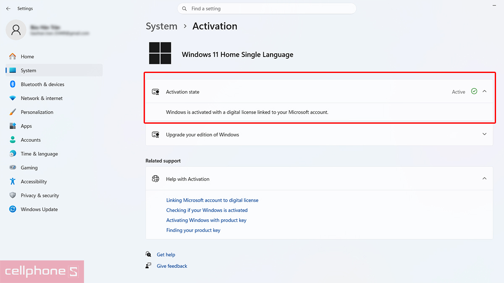
Task: Open the Home settings page
Action: [x=54, y=57]
